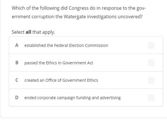Click the letter D answer label

point(17,97)
